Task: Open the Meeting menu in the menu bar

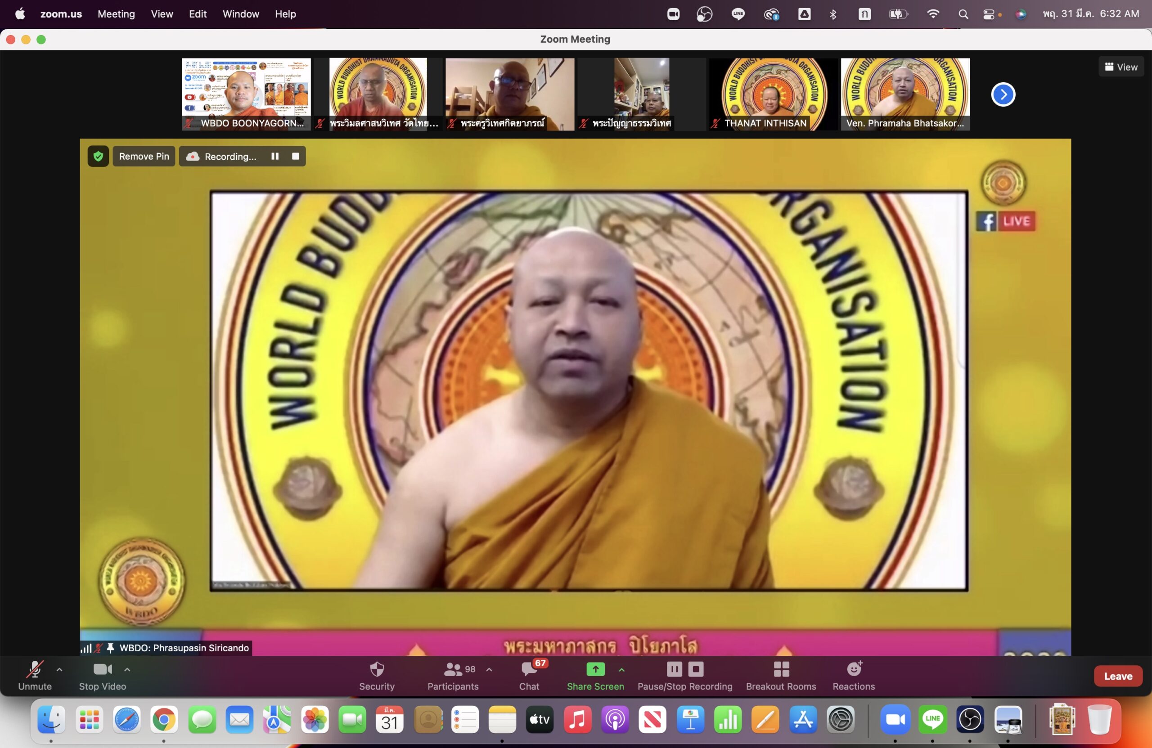Action: click(x=116, y=14)
